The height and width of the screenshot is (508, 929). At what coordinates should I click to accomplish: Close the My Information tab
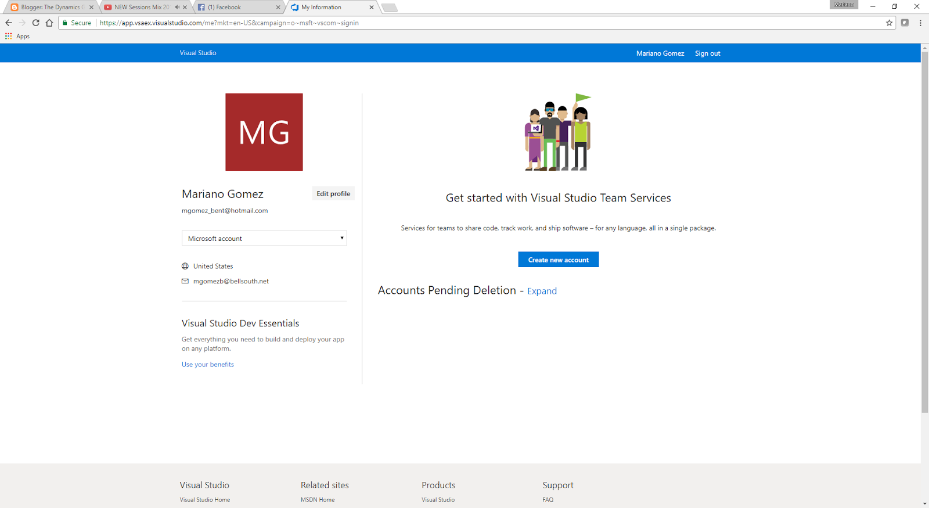(372, 7)
